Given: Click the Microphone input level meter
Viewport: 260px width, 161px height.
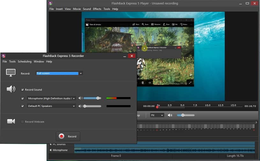Looking at the screenshot, I should pos(118,98).
